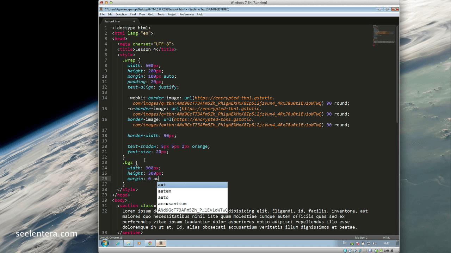
Task: Click the '.wrap {' selector line
Action: coord(131,60)
